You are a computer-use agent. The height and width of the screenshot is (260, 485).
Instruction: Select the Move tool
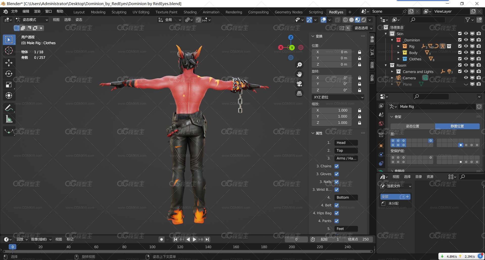pos(9,63)
